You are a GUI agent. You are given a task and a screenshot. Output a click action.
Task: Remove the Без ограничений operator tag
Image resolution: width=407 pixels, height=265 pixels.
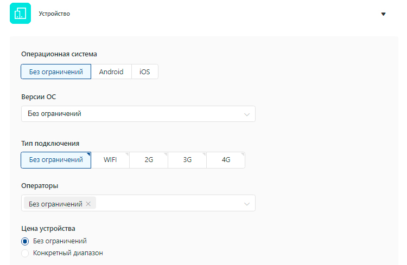(88, 204)
